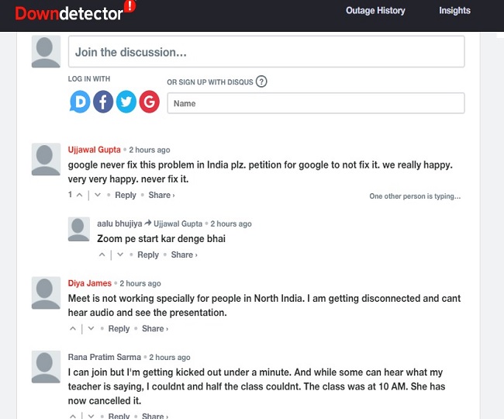
Task: Upvote Ujjawal Gupta's comment
Action: tap(79, 196)
